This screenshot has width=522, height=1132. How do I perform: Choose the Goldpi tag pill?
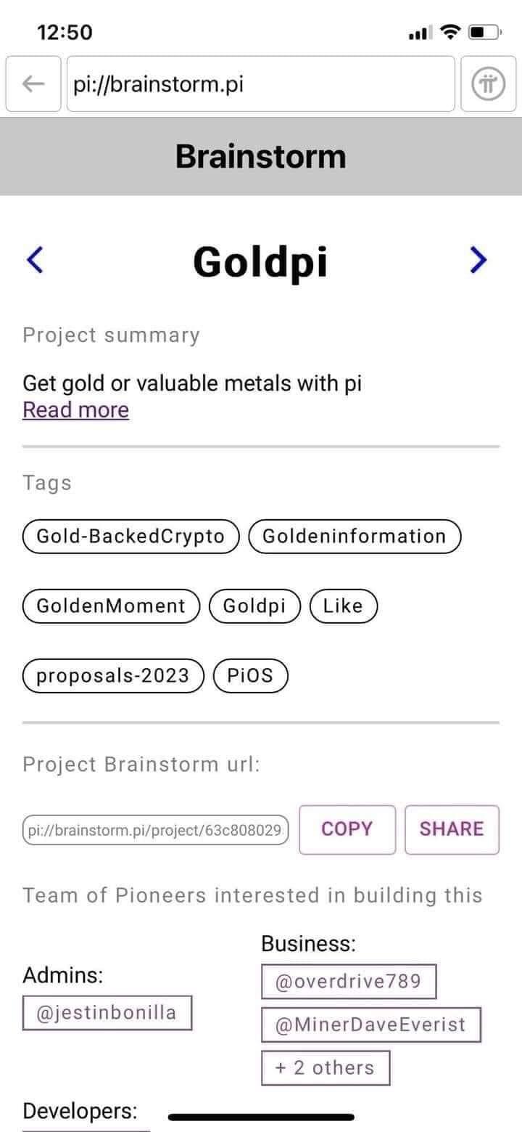tap(254, 606)
